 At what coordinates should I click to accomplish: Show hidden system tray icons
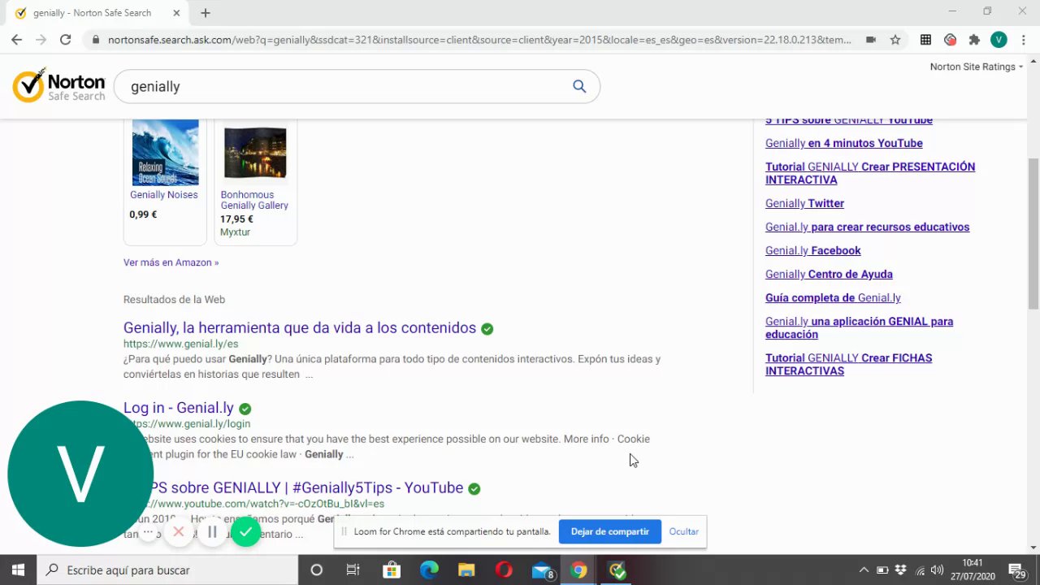point(864,570)
